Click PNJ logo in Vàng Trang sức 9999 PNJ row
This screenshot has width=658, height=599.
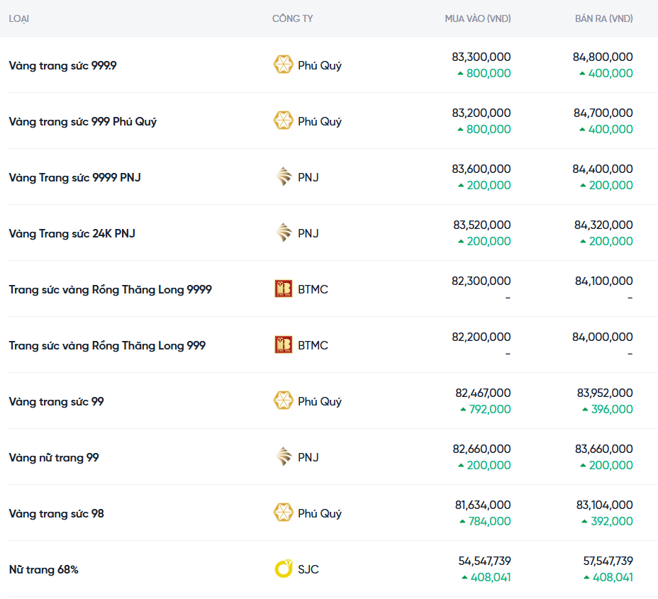pos(283,177)
